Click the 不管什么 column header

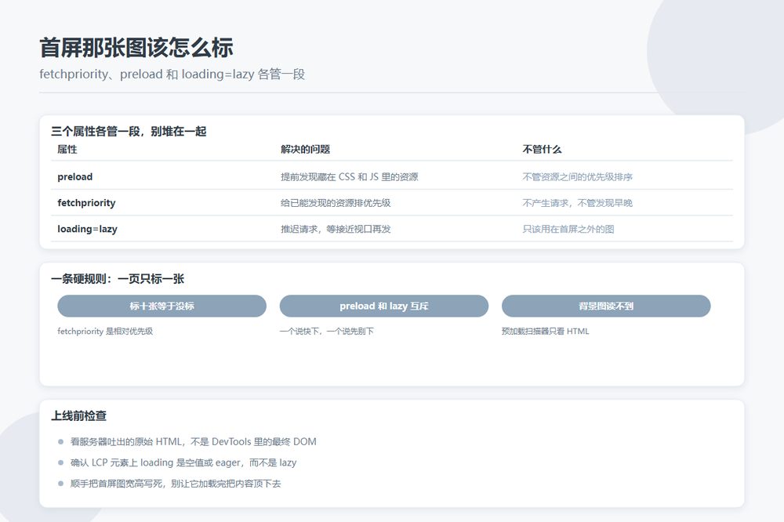(542, 149)
